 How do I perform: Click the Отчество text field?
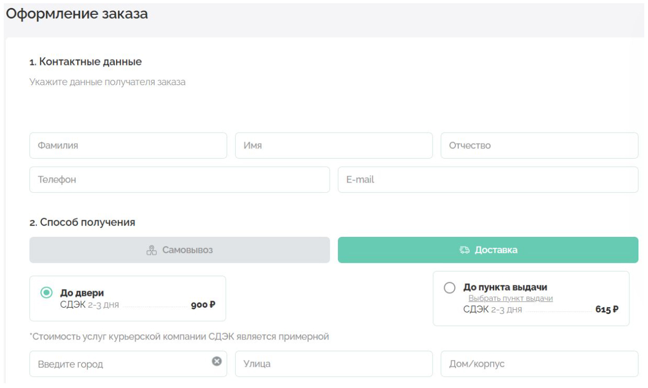pyautogui.click(x=539, y=146)
